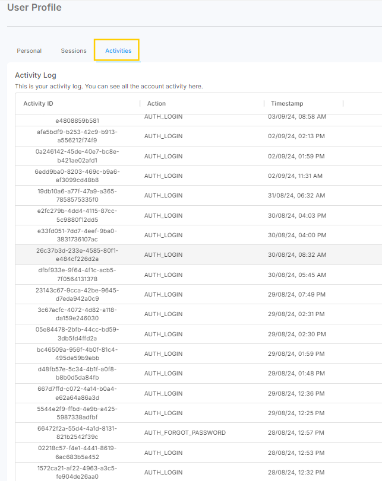382x481 pixels.
Task: Select the 03/09/24, 08:58 AM timestamp
Action: pyautogui.click(x=297, y=117)
